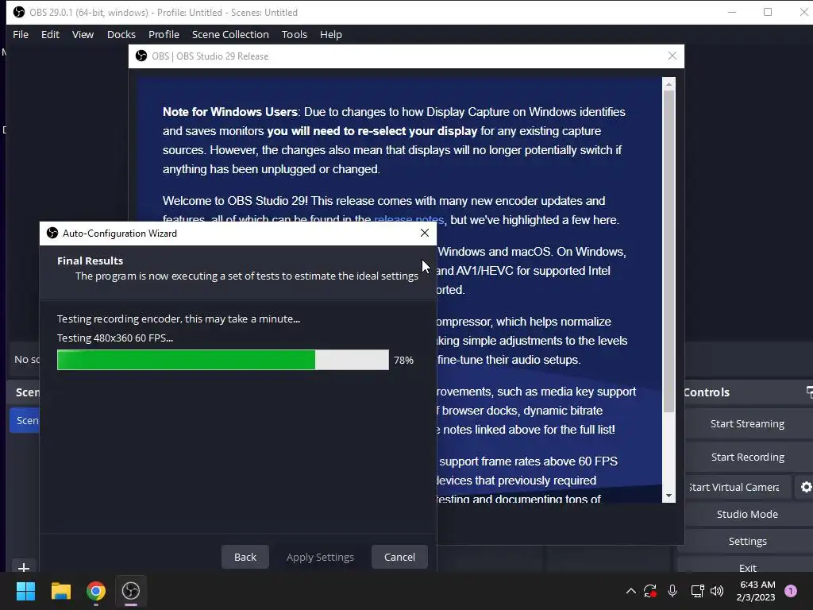813x610 pixels.
Task: Click Start Streaming in Controls
Action: (747, 423)
